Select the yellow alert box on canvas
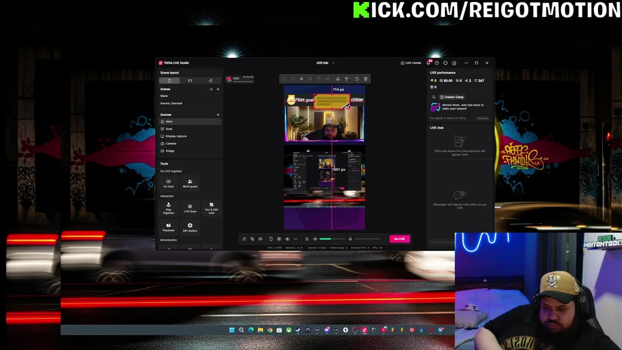 pos(332,101)
